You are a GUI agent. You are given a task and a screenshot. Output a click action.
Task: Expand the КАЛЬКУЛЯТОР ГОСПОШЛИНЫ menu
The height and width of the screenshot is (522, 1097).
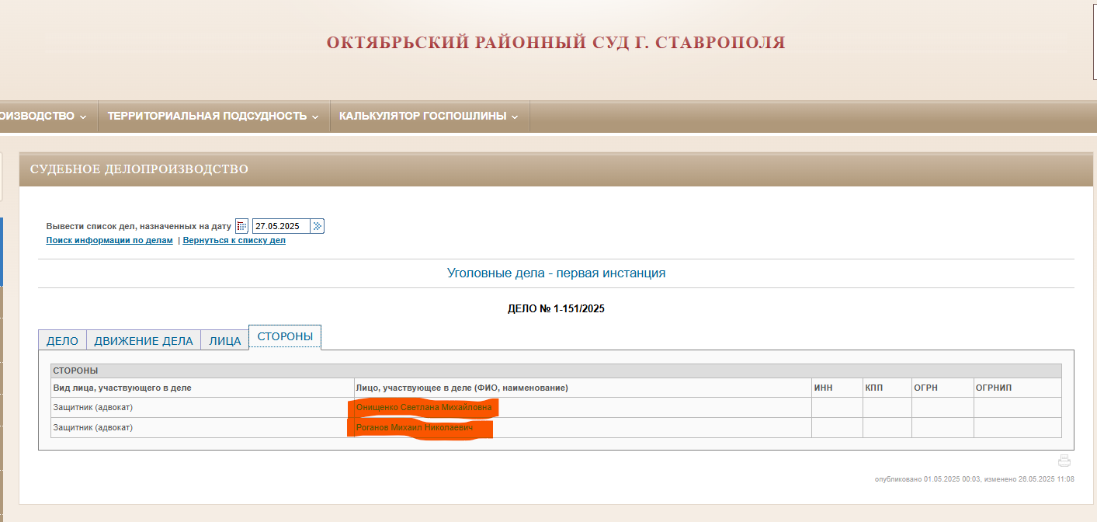[428, 116]
